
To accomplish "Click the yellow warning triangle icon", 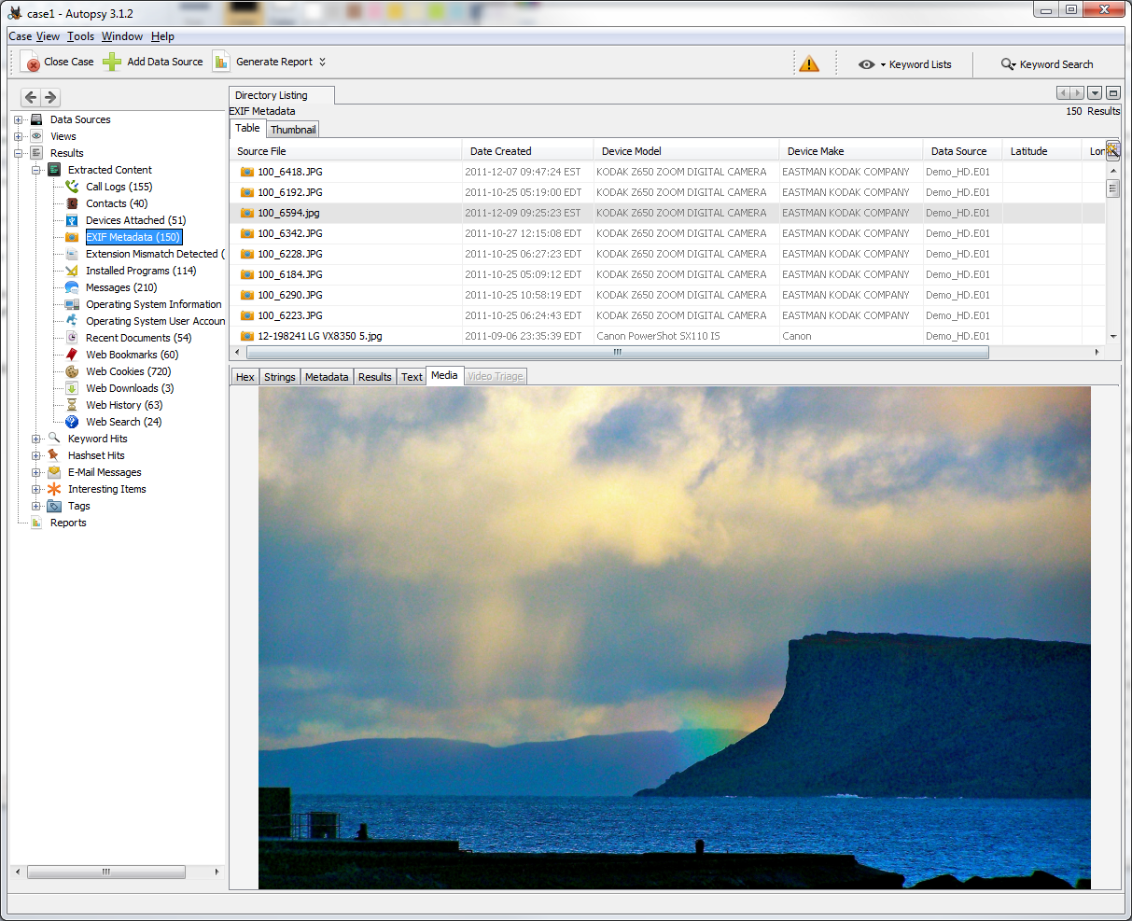I will [809, 64].
